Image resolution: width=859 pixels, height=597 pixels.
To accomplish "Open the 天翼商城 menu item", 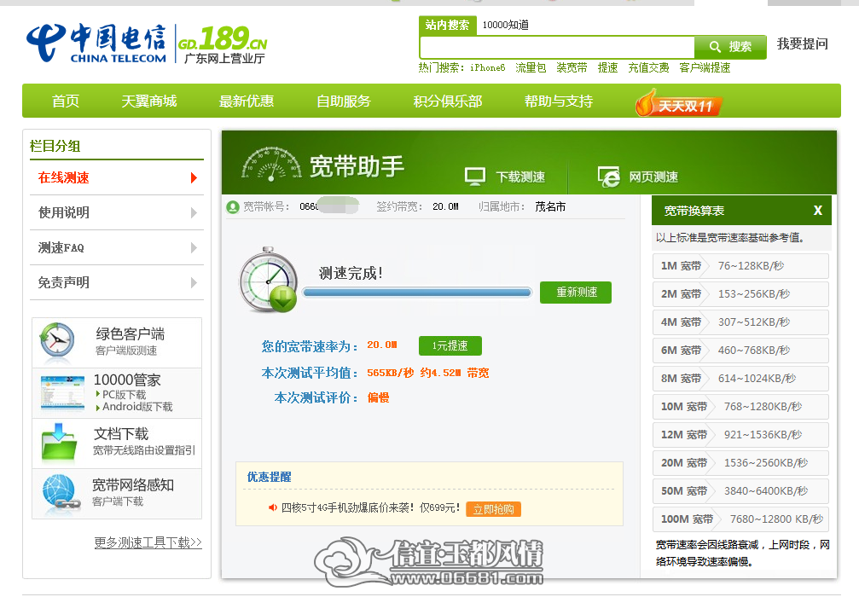I will (x=149, y=101).
